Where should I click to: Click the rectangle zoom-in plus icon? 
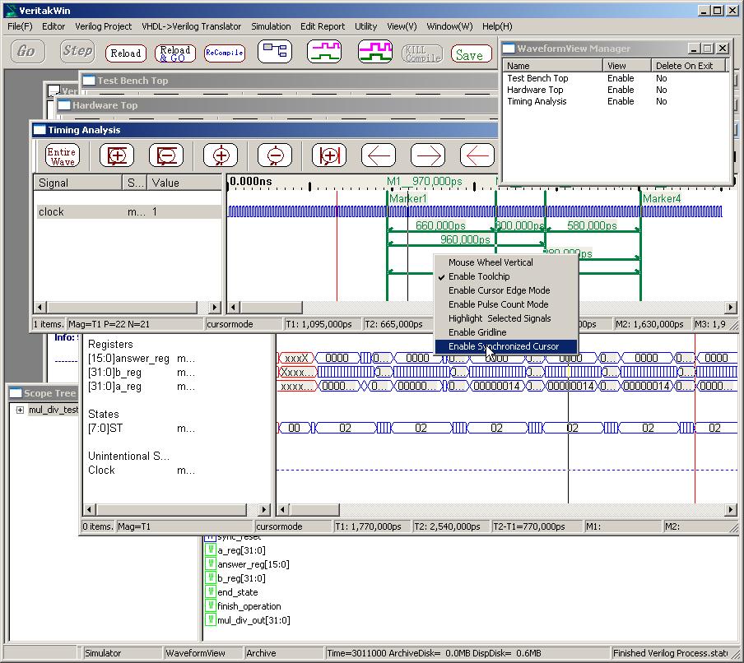(117, 155)
